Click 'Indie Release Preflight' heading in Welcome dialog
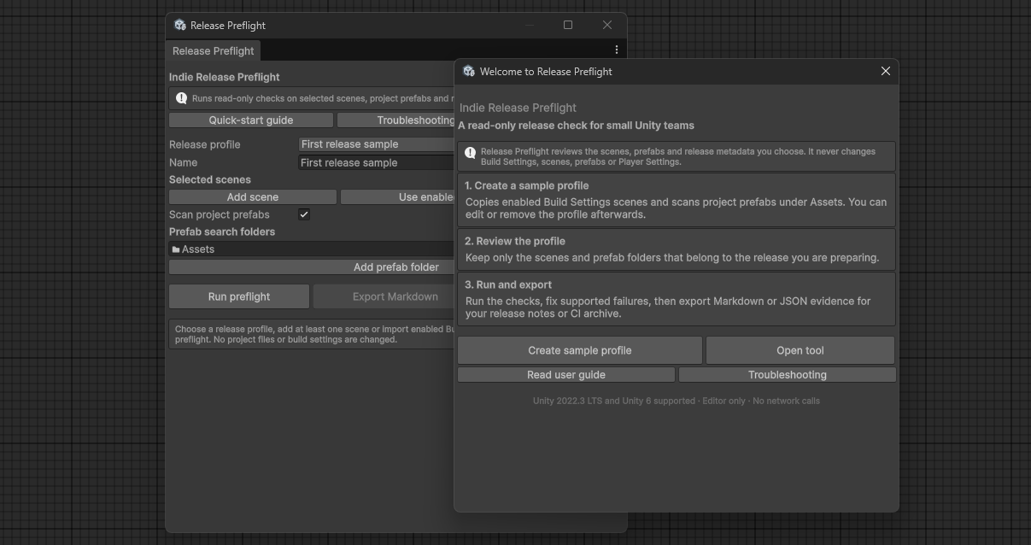 click(x=518, y=108)
